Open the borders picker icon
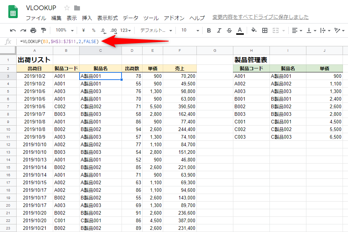348x232 pixels. [264, 30]
